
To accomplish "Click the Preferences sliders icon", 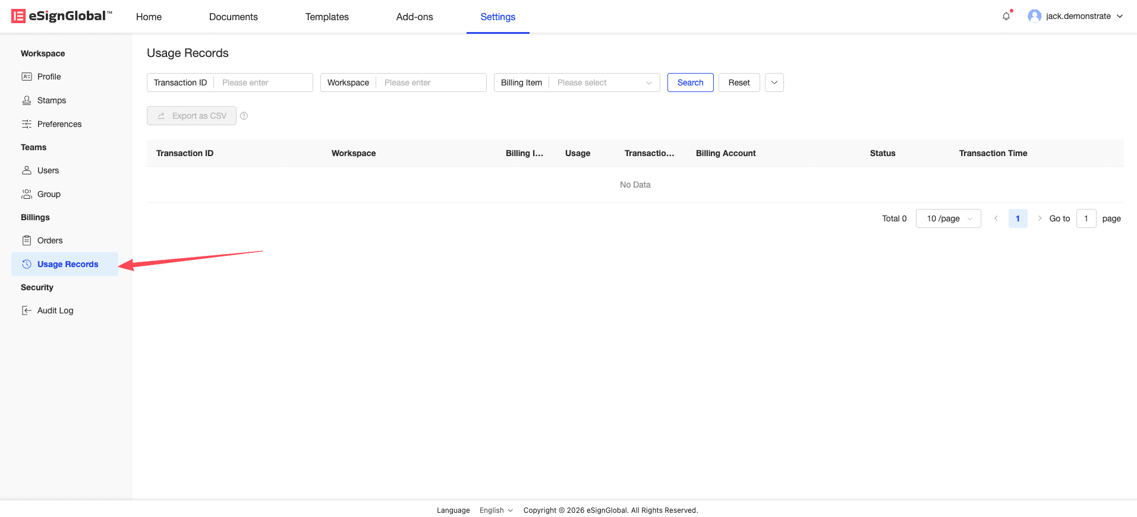I will 27,124.
